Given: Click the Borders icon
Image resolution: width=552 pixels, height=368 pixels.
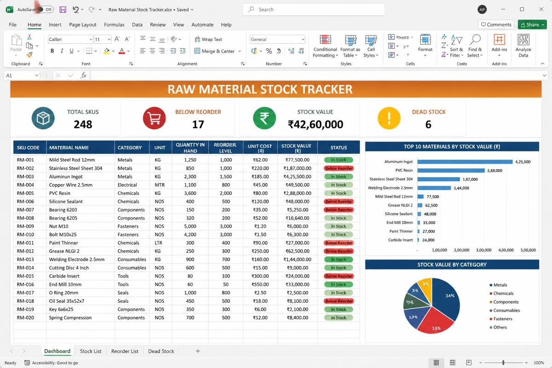Looking at the screenshot, I should coord(88,51).
